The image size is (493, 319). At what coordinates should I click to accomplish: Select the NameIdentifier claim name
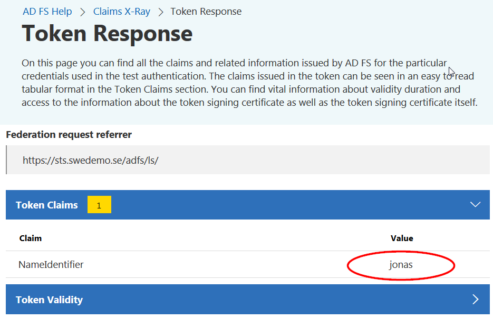51,265
